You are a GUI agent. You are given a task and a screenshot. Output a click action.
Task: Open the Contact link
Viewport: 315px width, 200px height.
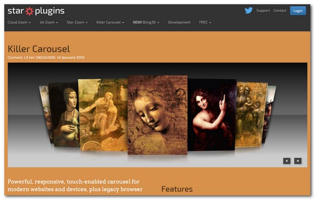point(280,10)
